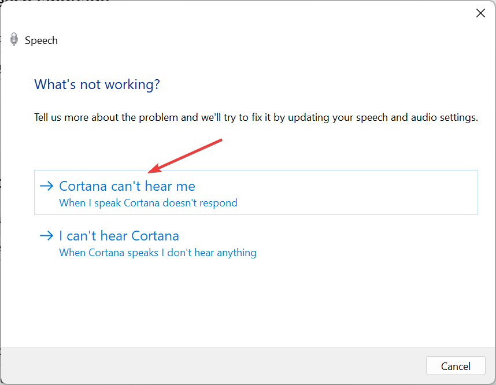Choose the Cortana can't hear me option
This screenshot has height=385, width=496.
[256, 192]
